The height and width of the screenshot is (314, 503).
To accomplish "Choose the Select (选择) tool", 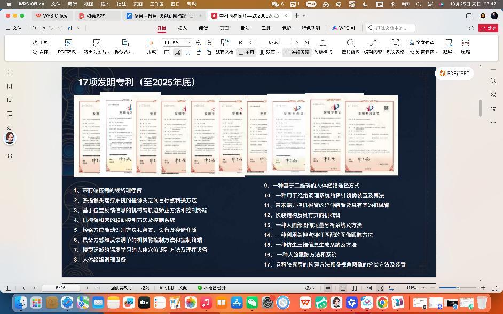I will [40, 52].
